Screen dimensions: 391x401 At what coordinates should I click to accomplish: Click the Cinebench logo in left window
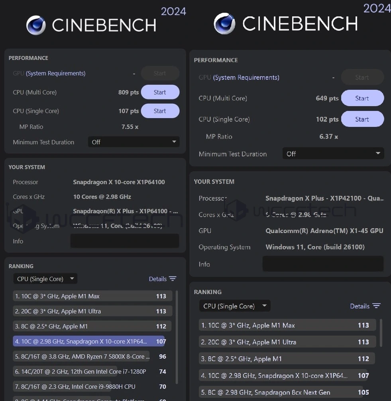36,25
